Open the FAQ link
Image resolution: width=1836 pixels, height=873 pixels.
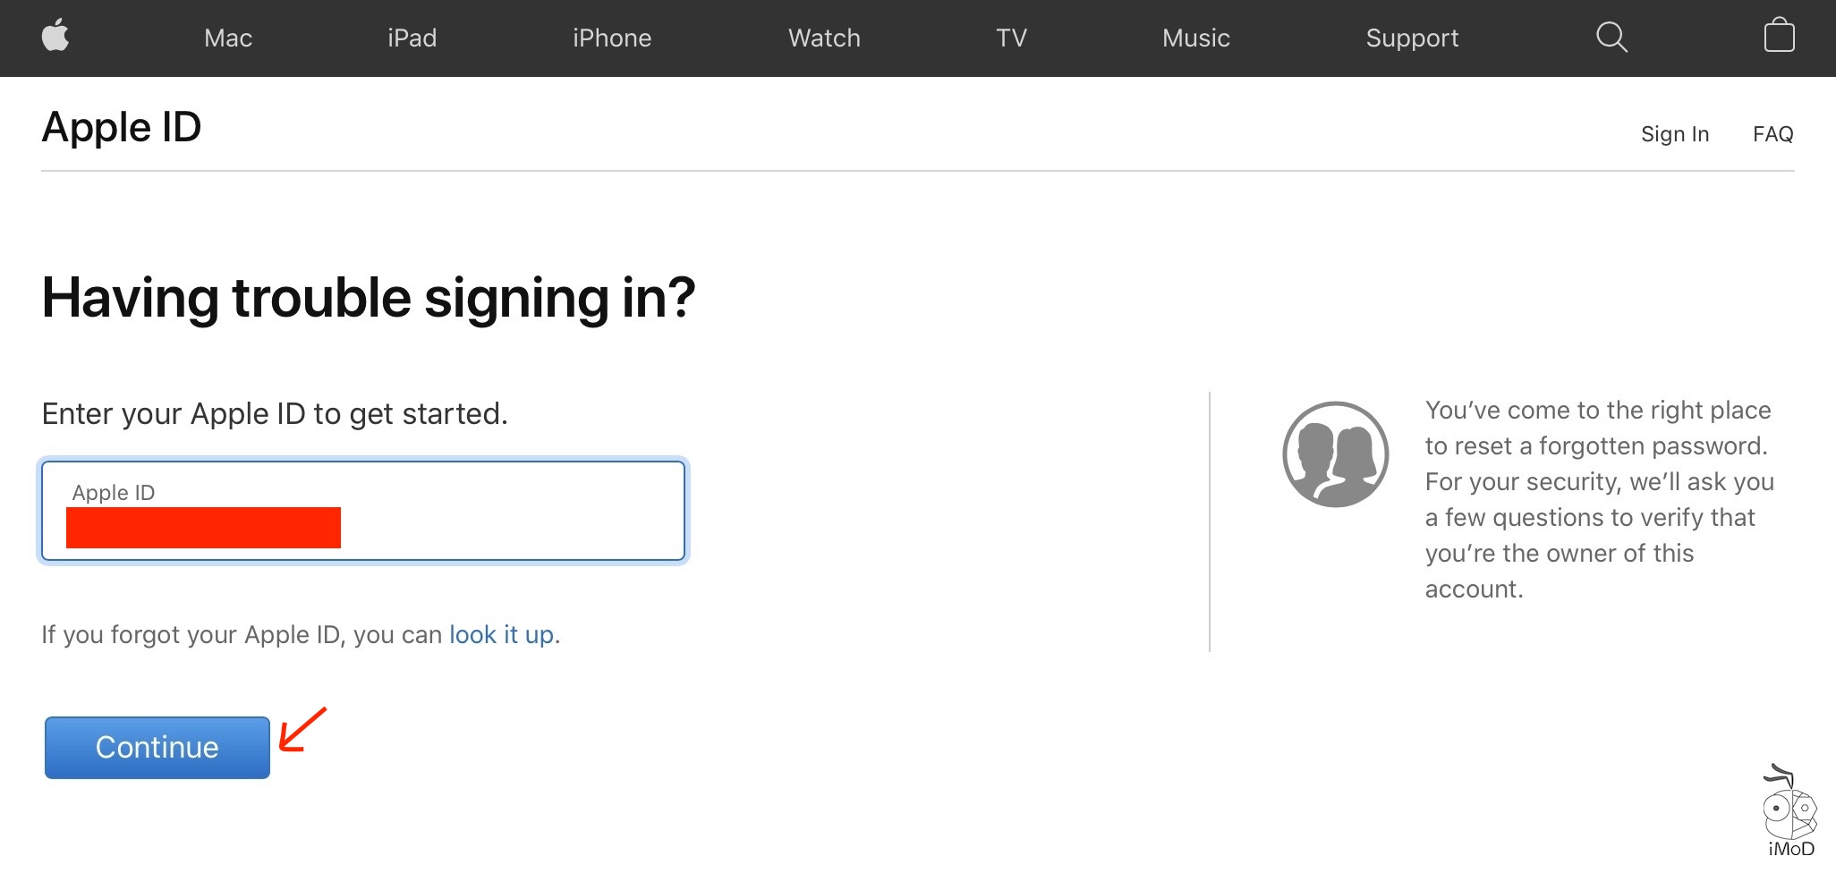point(1772,134)
